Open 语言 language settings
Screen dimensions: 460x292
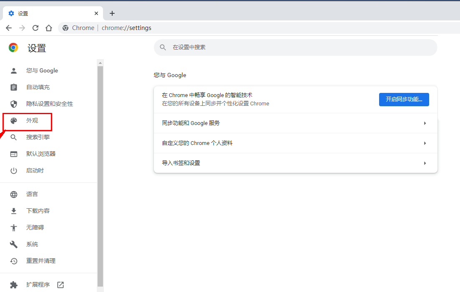point(32,195)
